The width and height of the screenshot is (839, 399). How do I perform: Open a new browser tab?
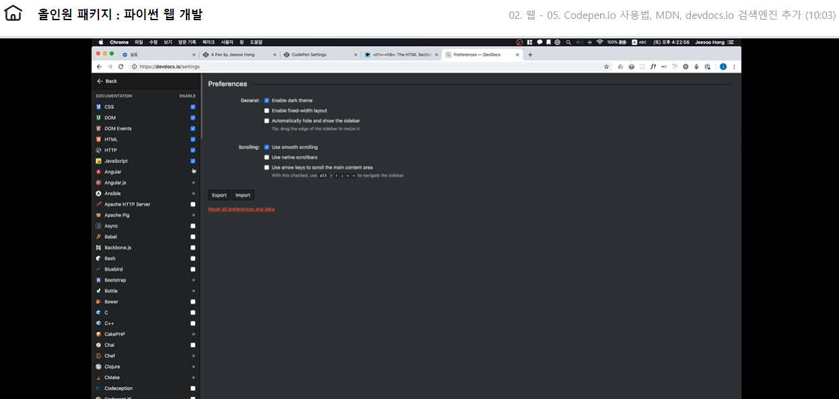(x=530, y=55)
